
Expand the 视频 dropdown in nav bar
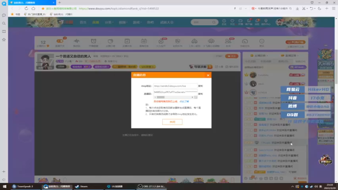(x=123, y=22)
